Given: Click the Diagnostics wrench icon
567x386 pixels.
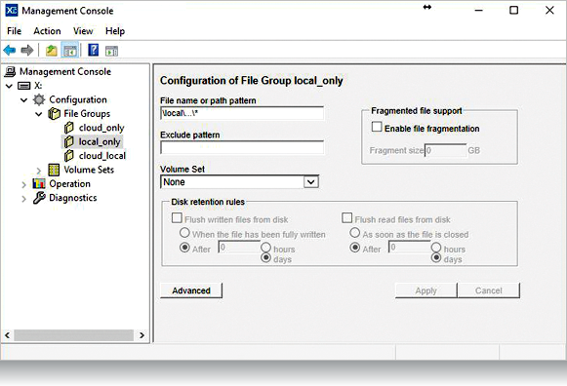Looking at the screenshot, I should tap(39, 198).
